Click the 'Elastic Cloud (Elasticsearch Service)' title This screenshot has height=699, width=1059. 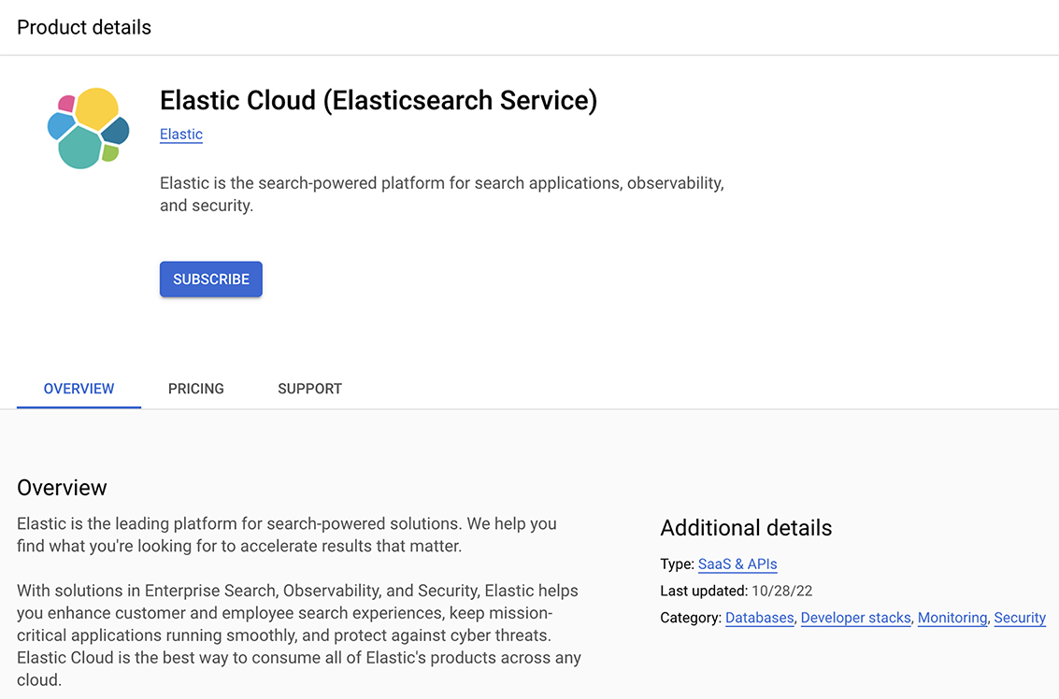(379, 101)
